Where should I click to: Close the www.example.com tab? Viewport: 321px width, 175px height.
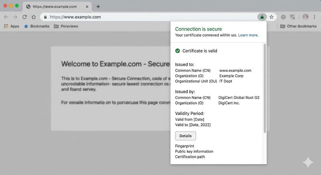pos(87,7)
